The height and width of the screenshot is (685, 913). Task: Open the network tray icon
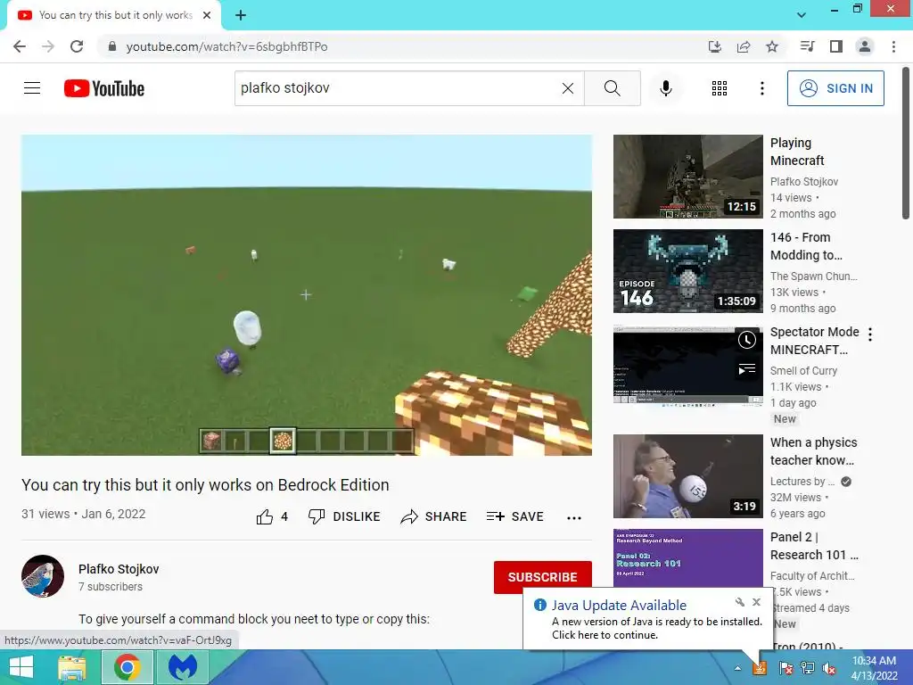pyautogui.click(x=808, y=668)
